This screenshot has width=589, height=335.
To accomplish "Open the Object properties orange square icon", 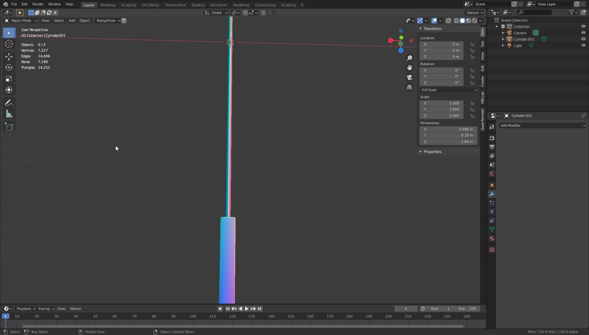I will tap(492, 185).
